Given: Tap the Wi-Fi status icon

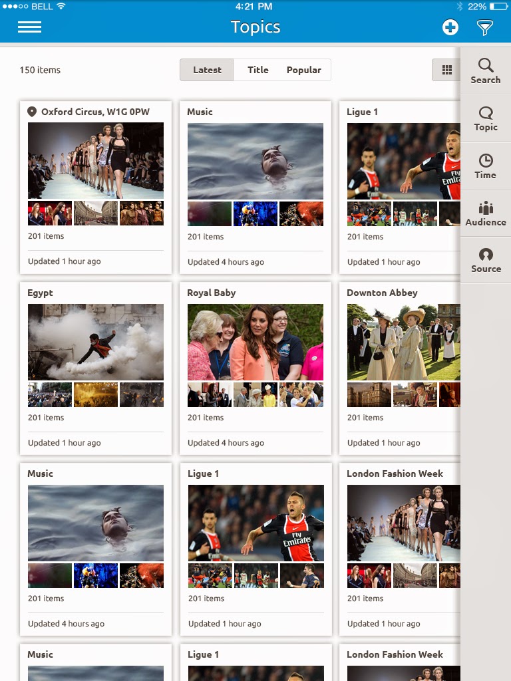Looking at the screenshot, I should point(61,6).
